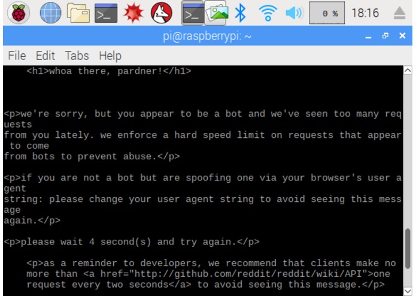Click the 'whoa there, pardner!' heading line
Screen dimensions: 416x296
[x=109, y=71]
